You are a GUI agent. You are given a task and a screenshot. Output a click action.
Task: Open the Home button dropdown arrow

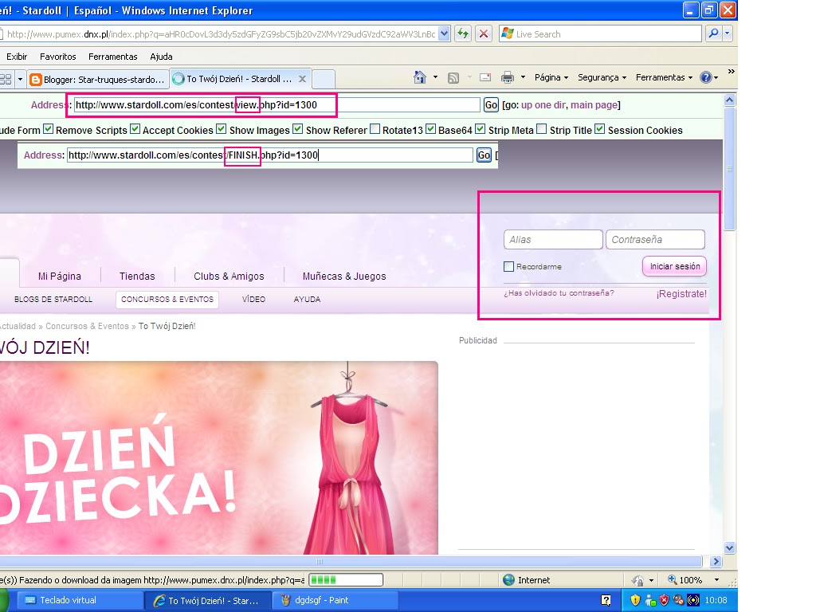coord(436,77)
